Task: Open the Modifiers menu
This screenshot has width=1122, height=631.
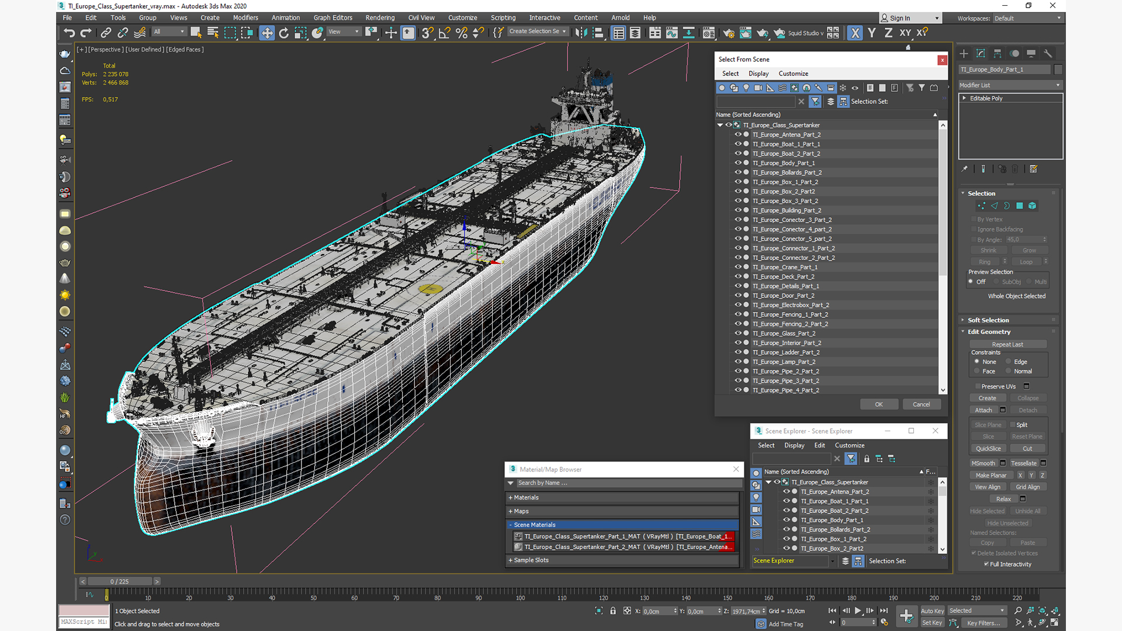Action: point(245,18)
